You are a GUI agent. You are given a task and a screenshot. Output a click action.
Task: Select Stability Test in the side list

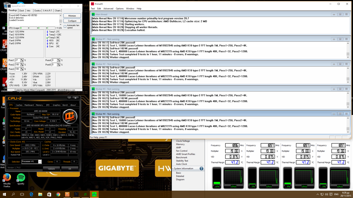(x=182, y=161)
